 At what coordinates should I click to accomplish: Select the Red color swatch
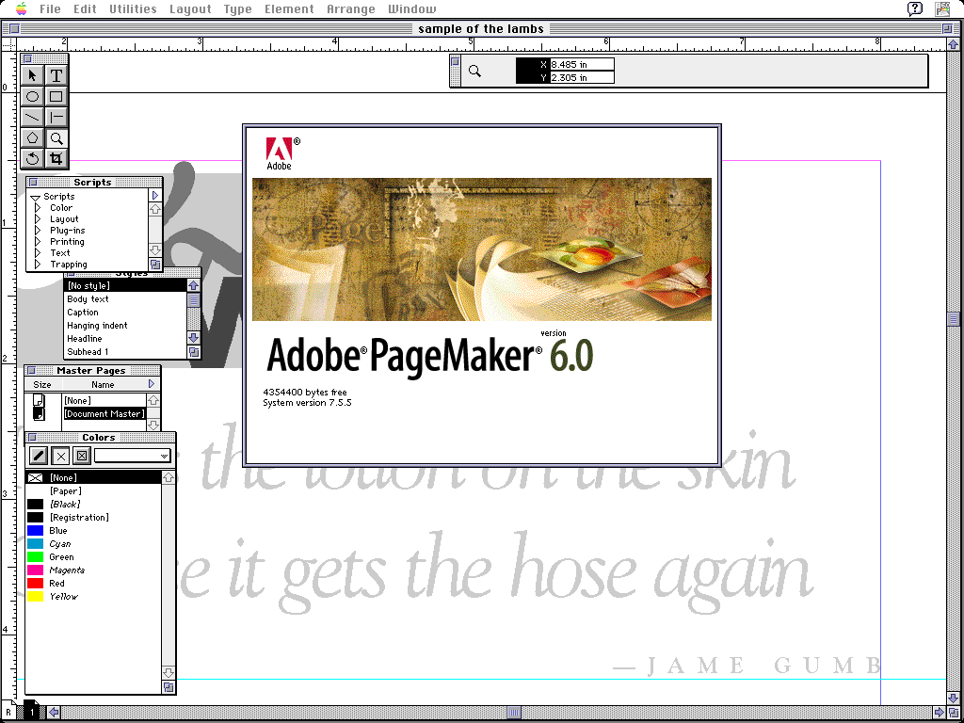[36, 584]
